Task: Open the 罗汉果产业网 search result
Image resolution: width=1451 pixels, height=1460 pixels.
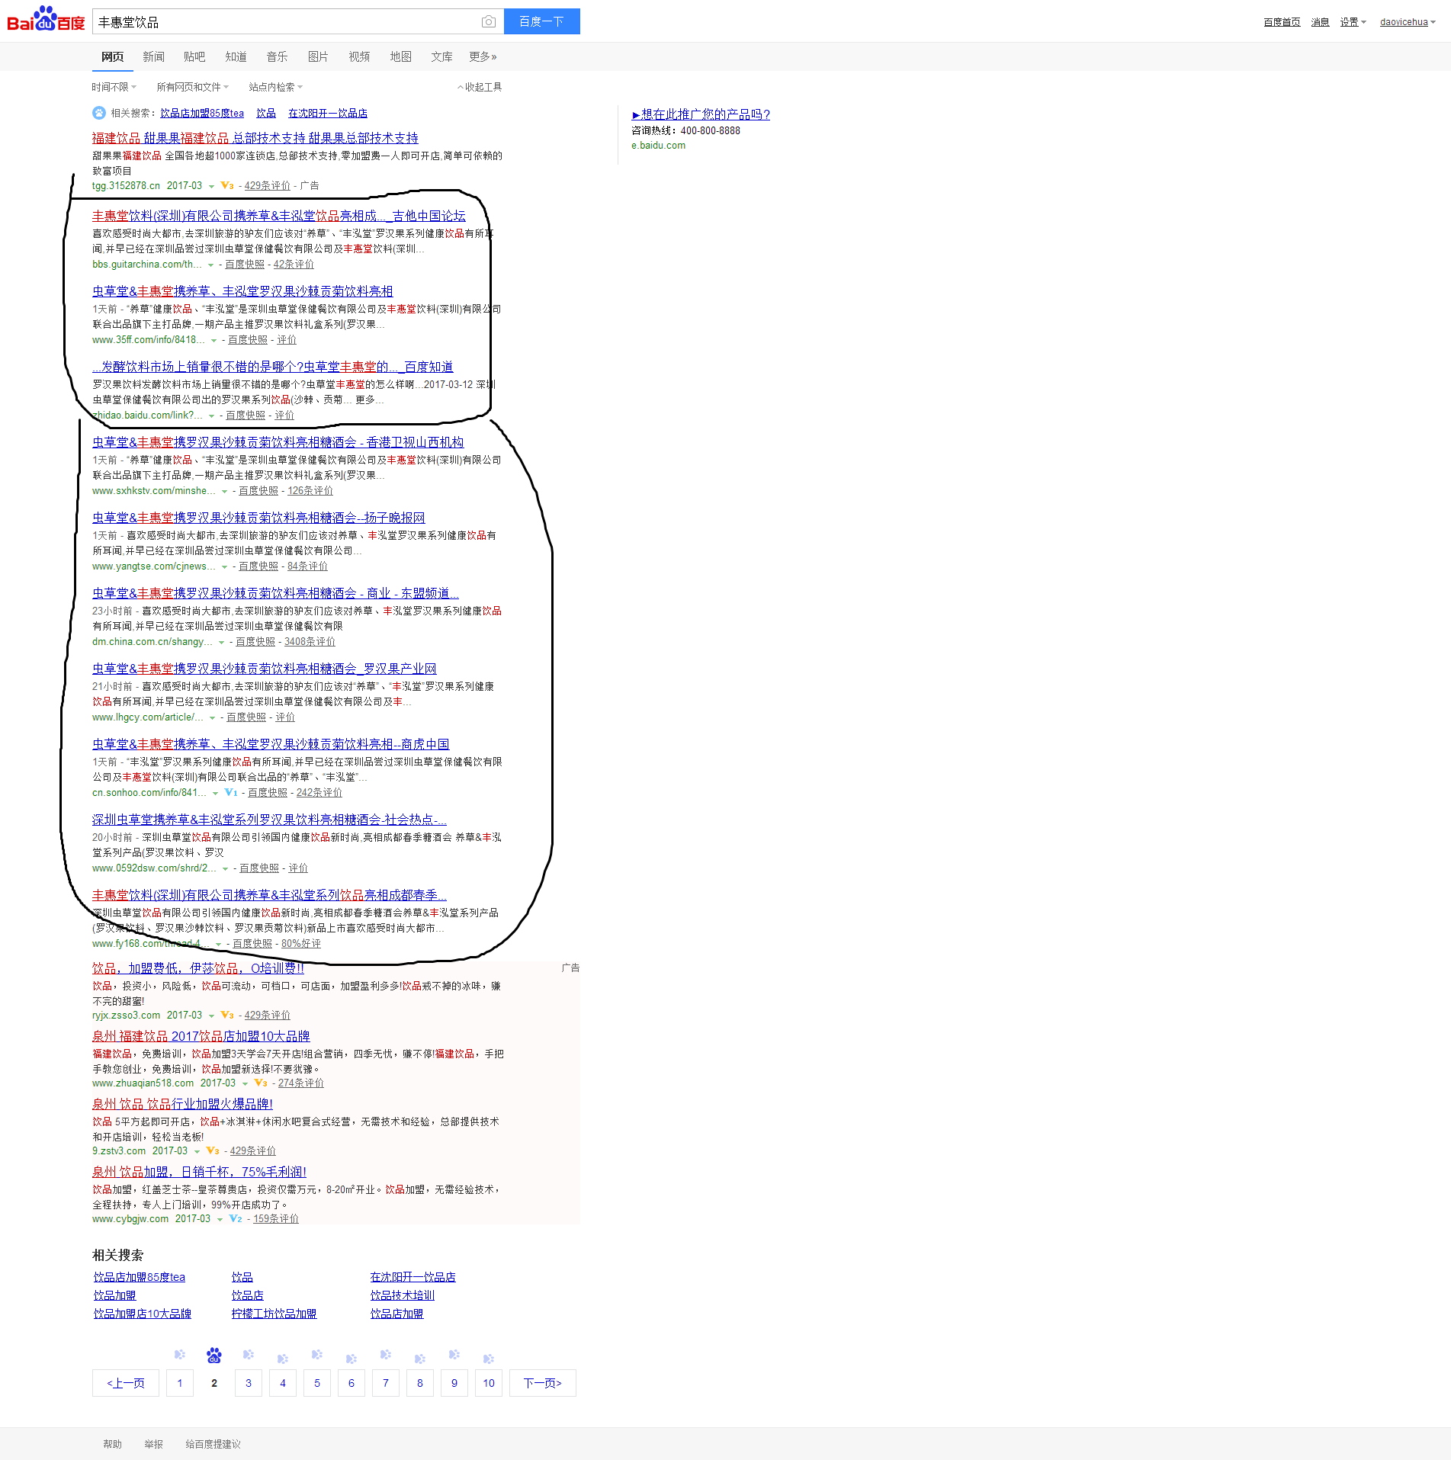Action: [x=265, y=669]
